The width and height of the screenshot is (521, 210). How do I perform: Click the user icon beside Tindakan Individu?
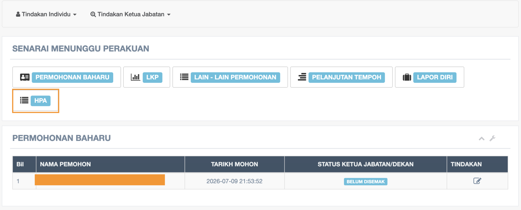tap(18, 14)
